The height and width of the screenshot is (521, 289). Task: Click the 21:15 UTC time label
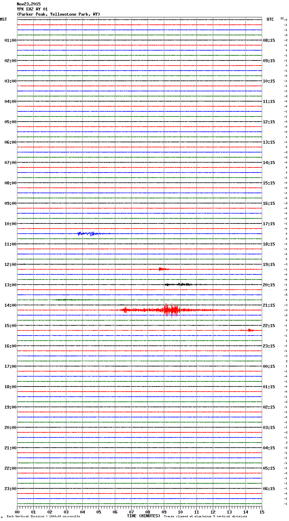pyautogui.click(x=269, y=305)
